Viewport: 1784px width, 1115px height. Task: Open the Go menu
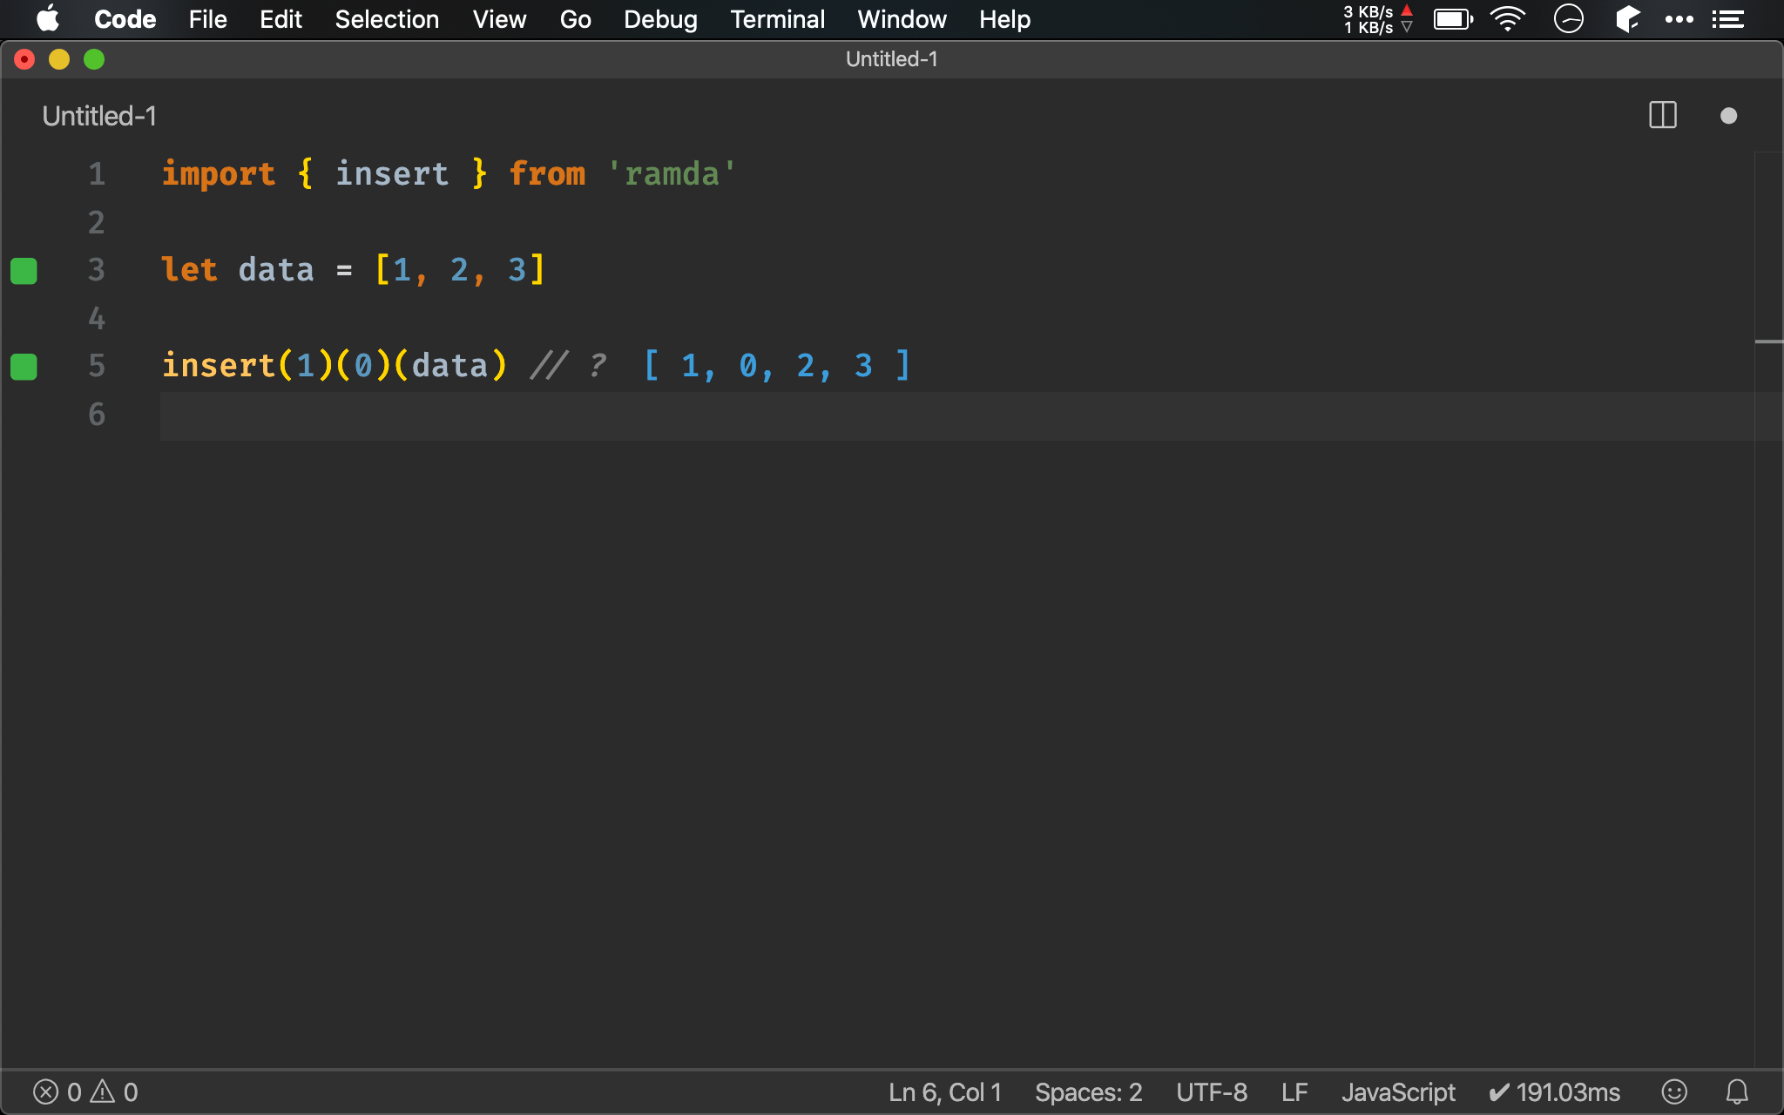pyautogui.click(x=575, y=19)
